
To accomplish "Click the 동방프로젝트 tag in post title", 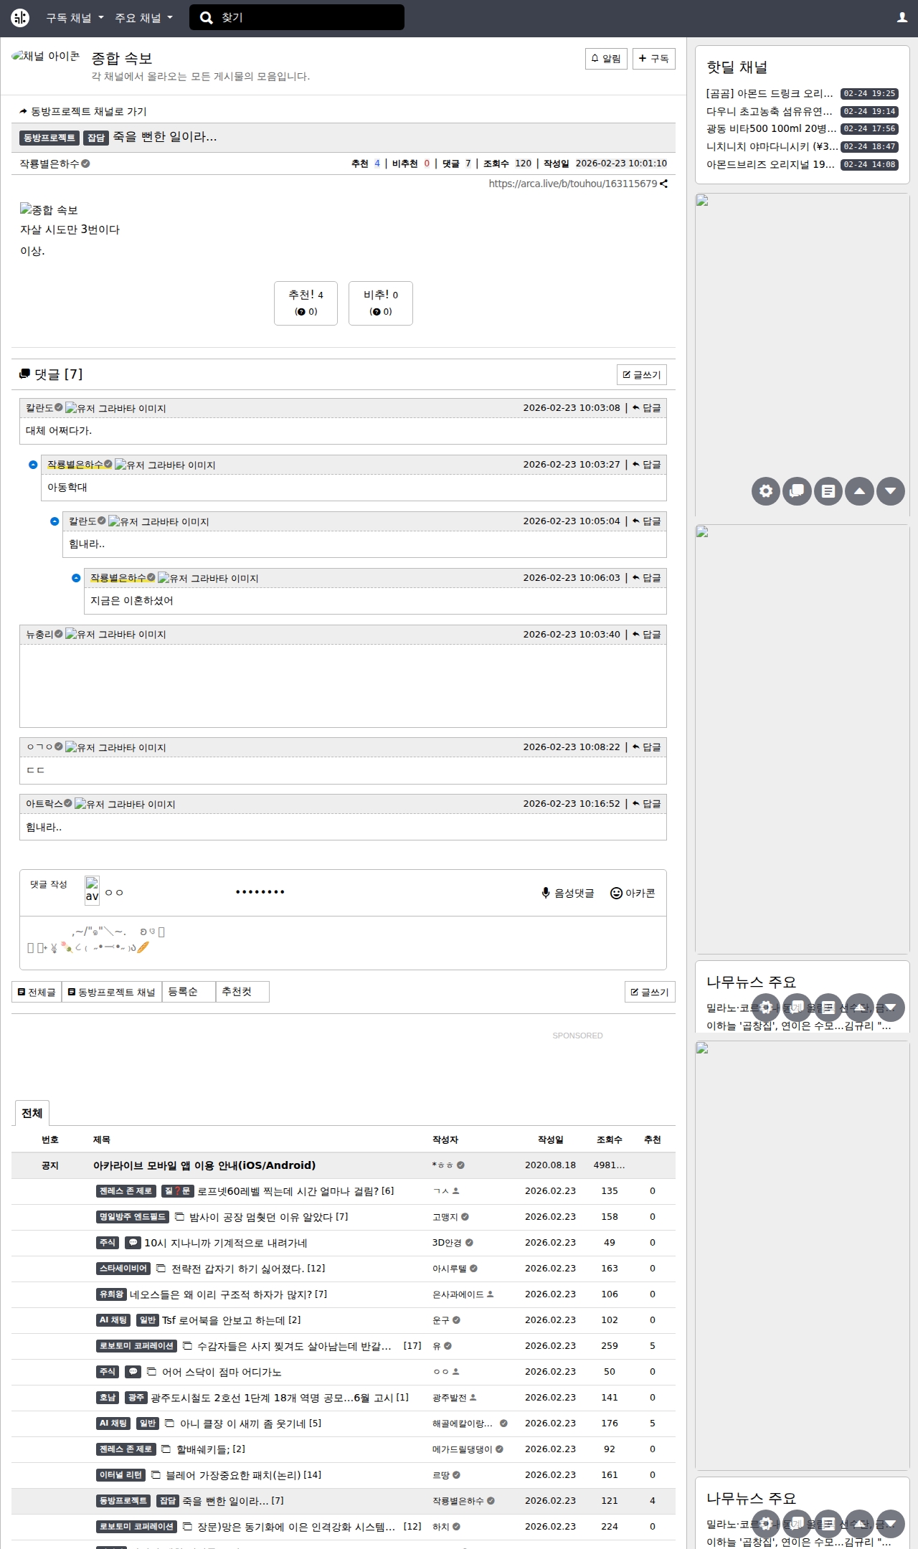I will tap(49, 138).
